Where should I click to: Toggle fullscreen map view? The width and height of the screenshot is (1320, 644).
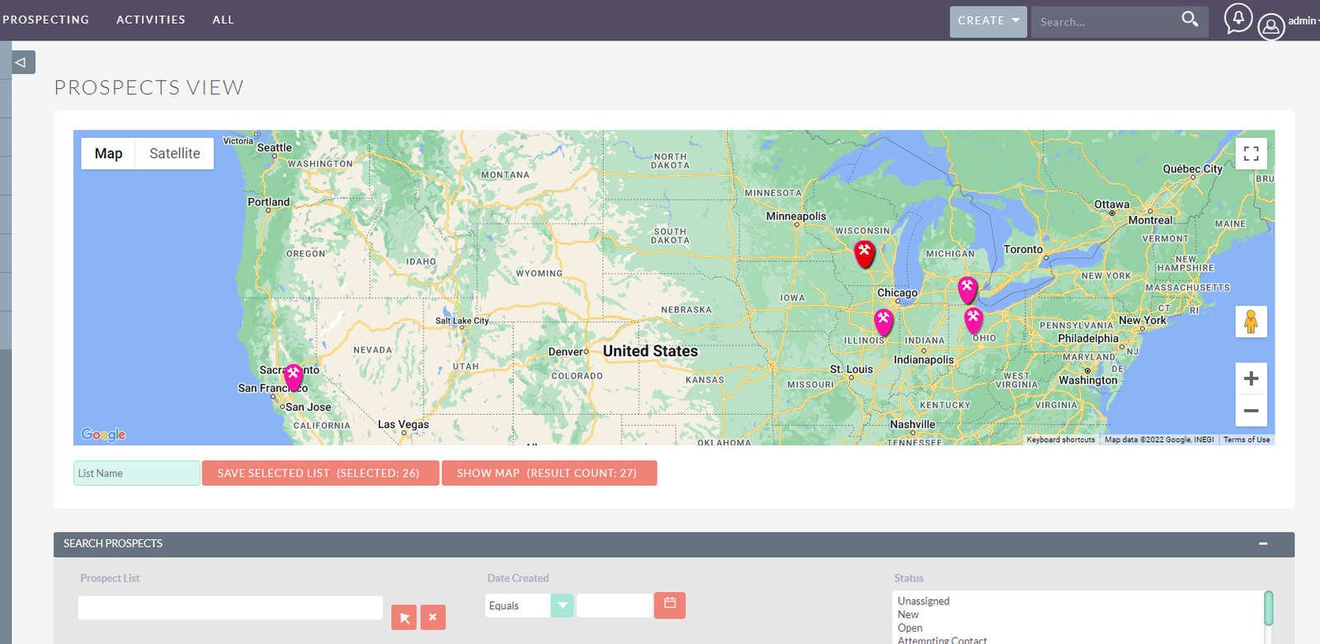coord(1251,153)
